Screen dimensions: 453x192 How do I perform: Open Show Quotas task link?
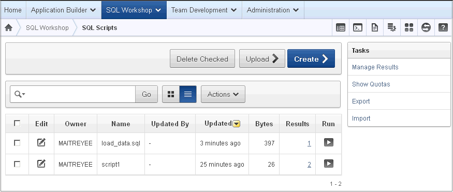371,84
